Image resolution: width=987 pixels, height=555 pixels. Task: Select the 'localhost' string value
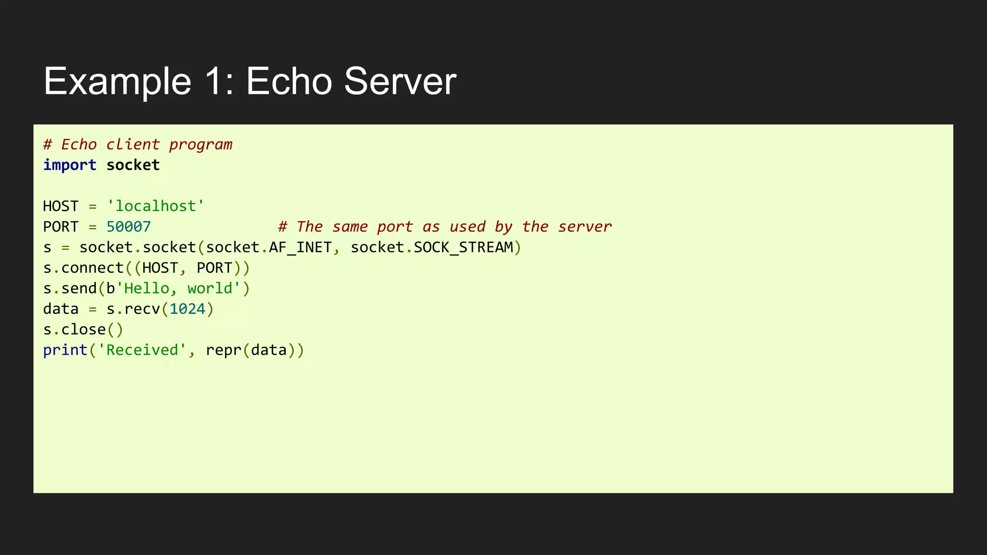[156, 206]
